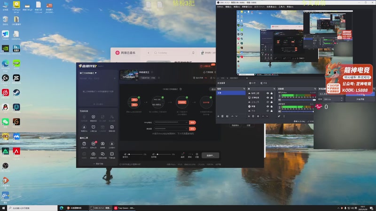
Task: Mute the first OBS mixer channel speaker icon
Action: coord(280,99)
